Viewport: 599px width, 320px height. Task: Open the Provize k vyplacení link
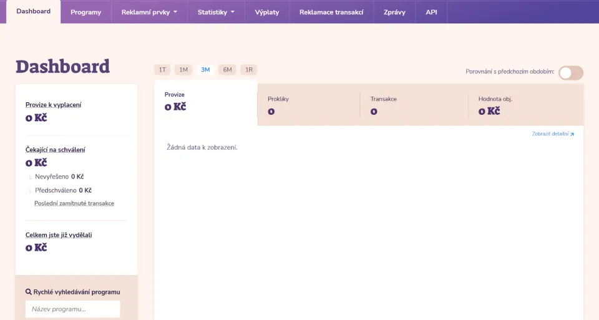[54, 105]
